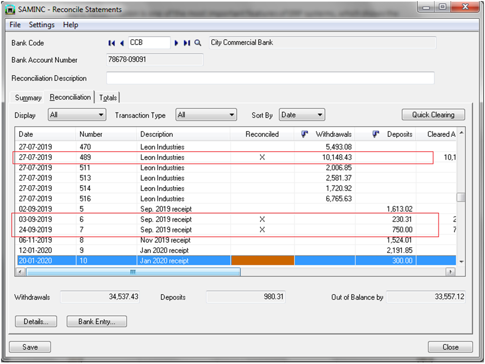The width and height of the screenshot is (485, 364).
Task: Click the Reconciled column header
Action: 262,134
